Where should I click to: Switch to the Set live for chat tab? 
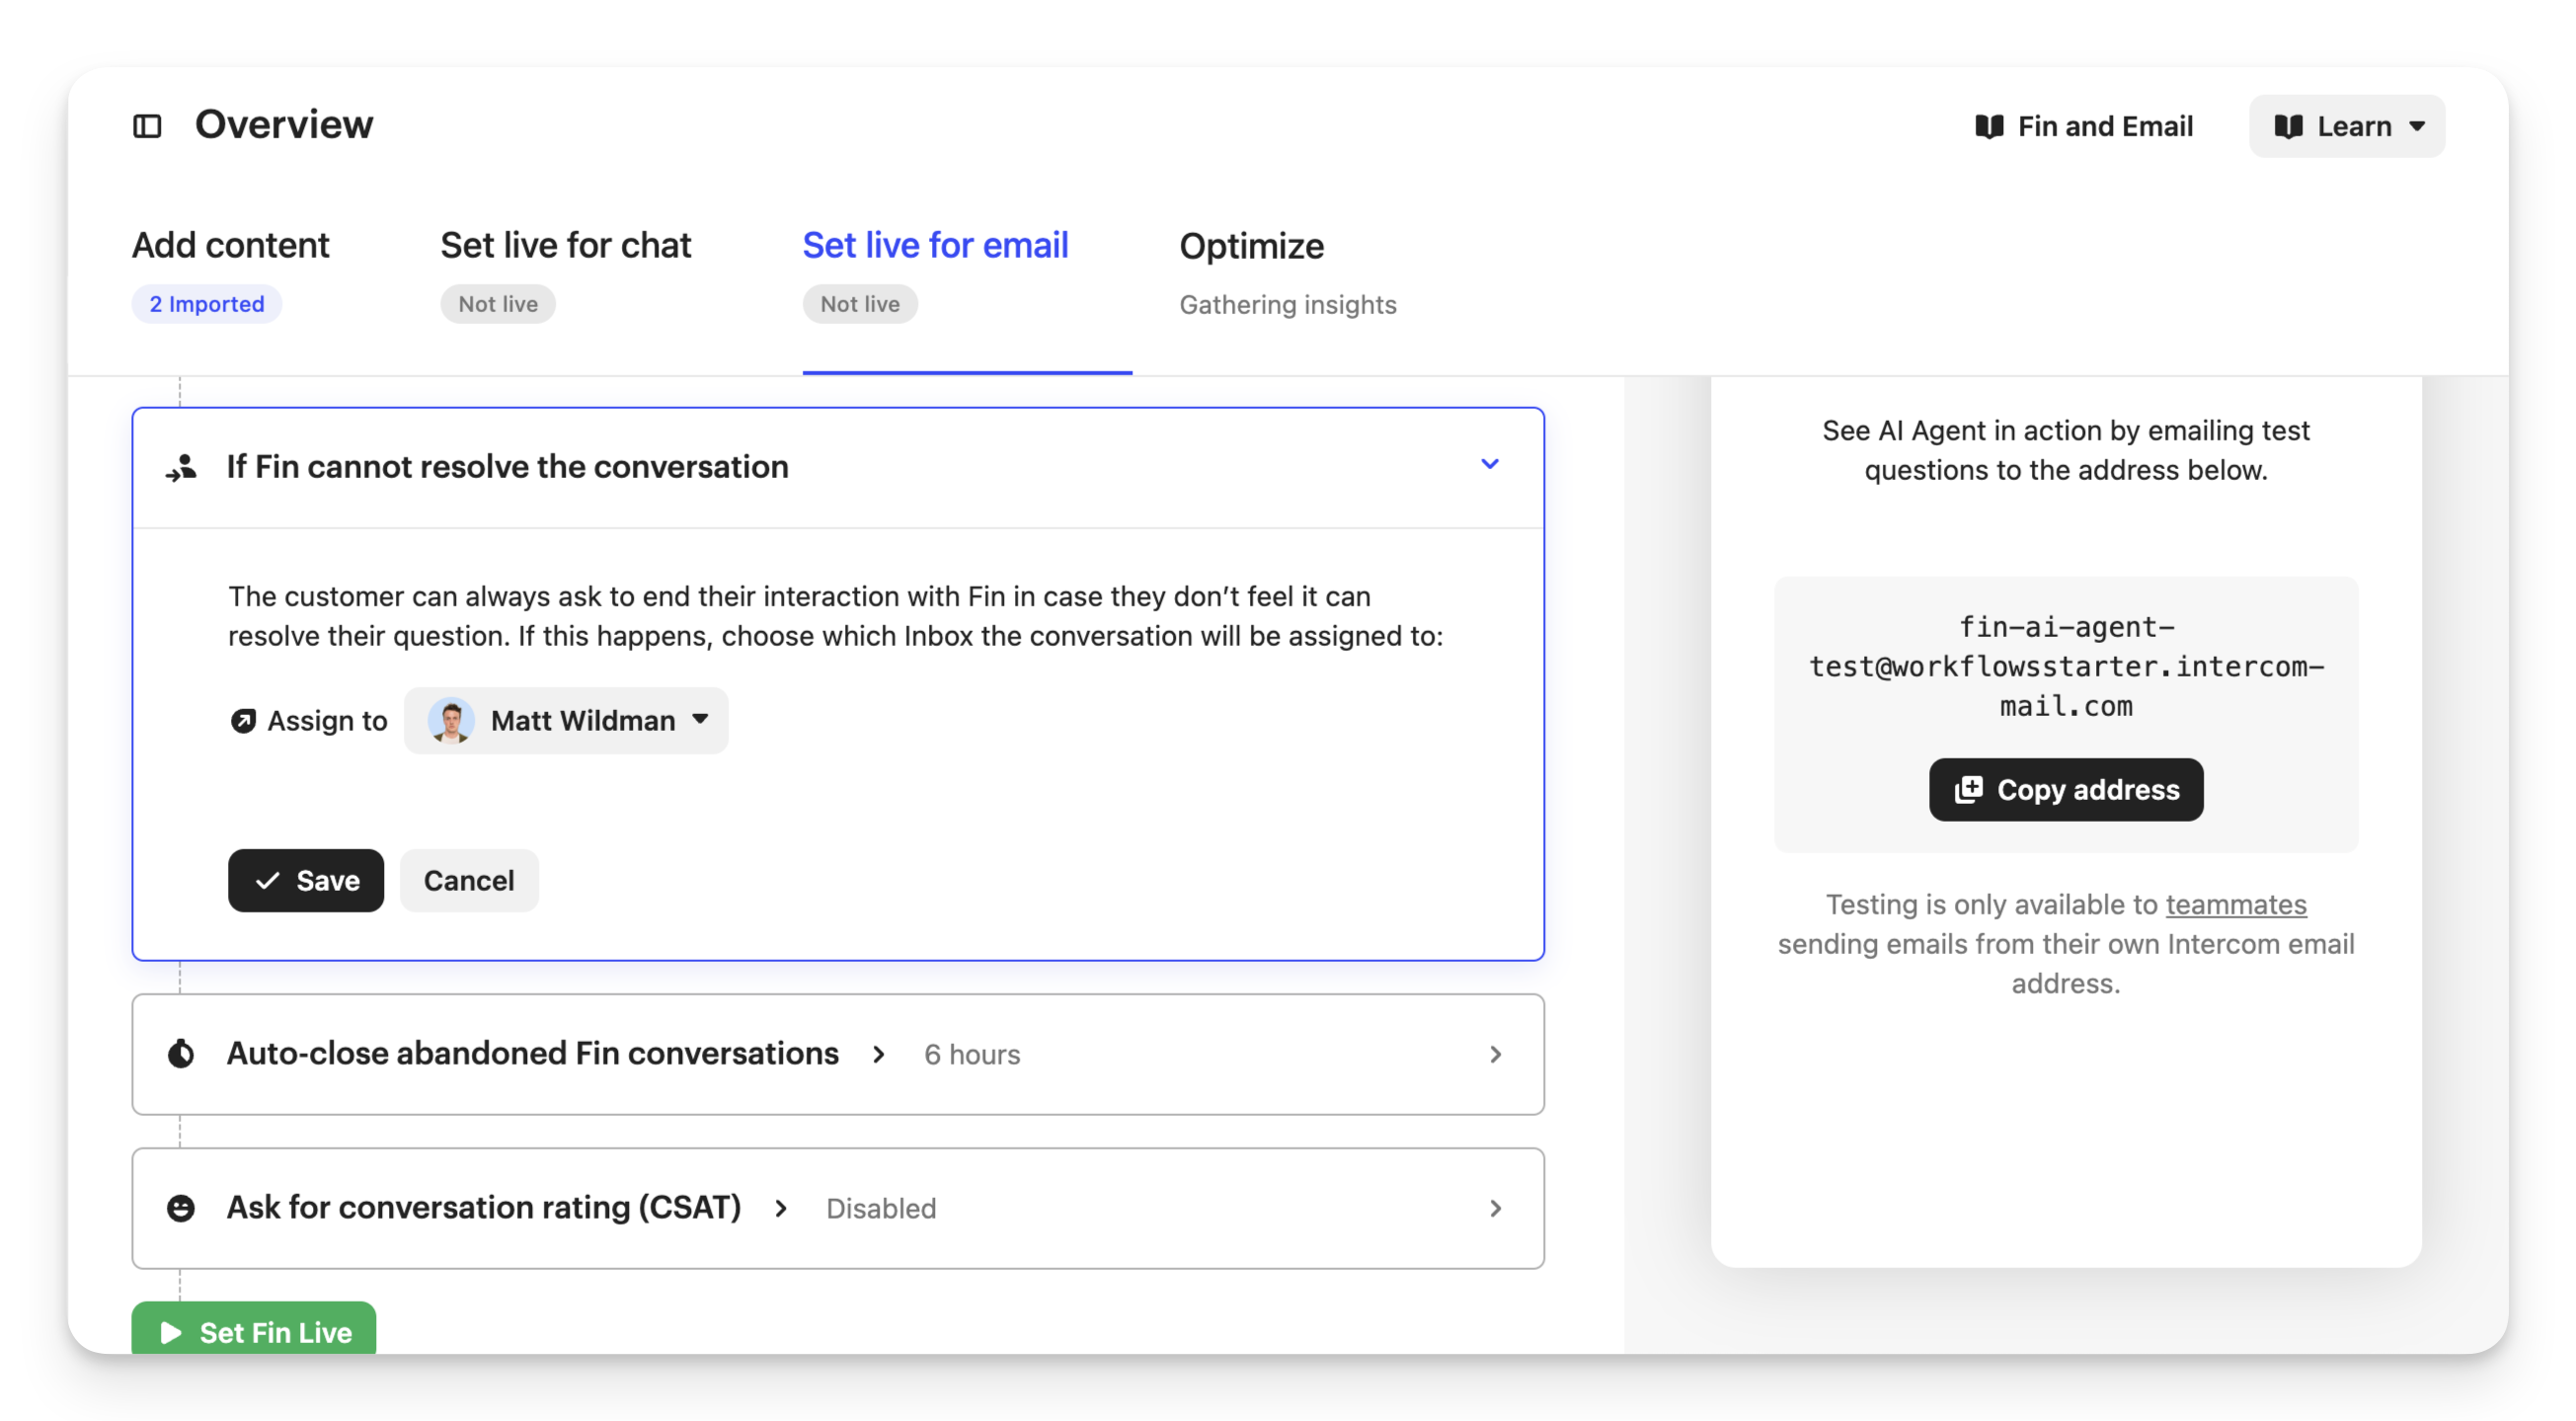pos(565,246)
